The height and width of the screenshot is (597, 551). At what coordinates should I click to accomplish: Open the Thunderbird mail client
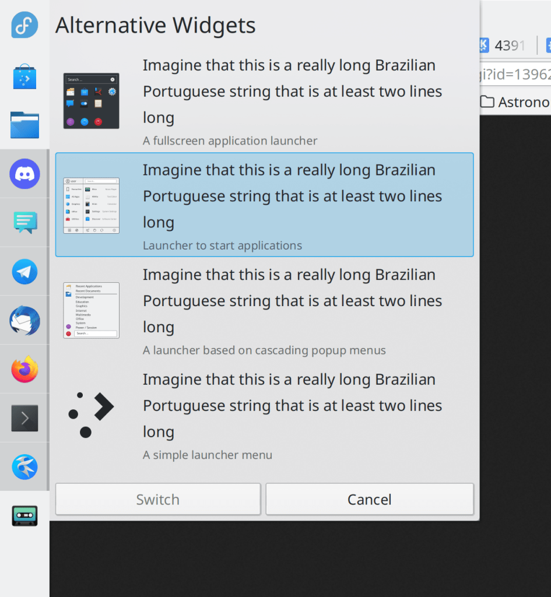[24, 320]
